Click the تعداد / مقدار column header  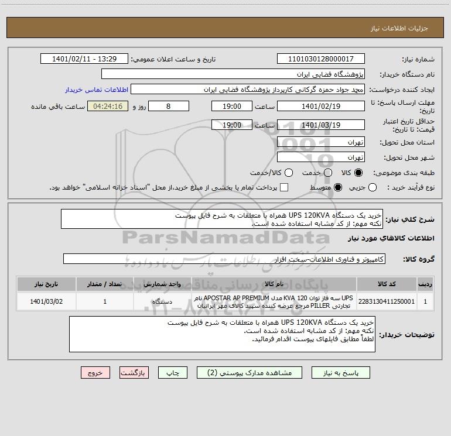(105, 284)
